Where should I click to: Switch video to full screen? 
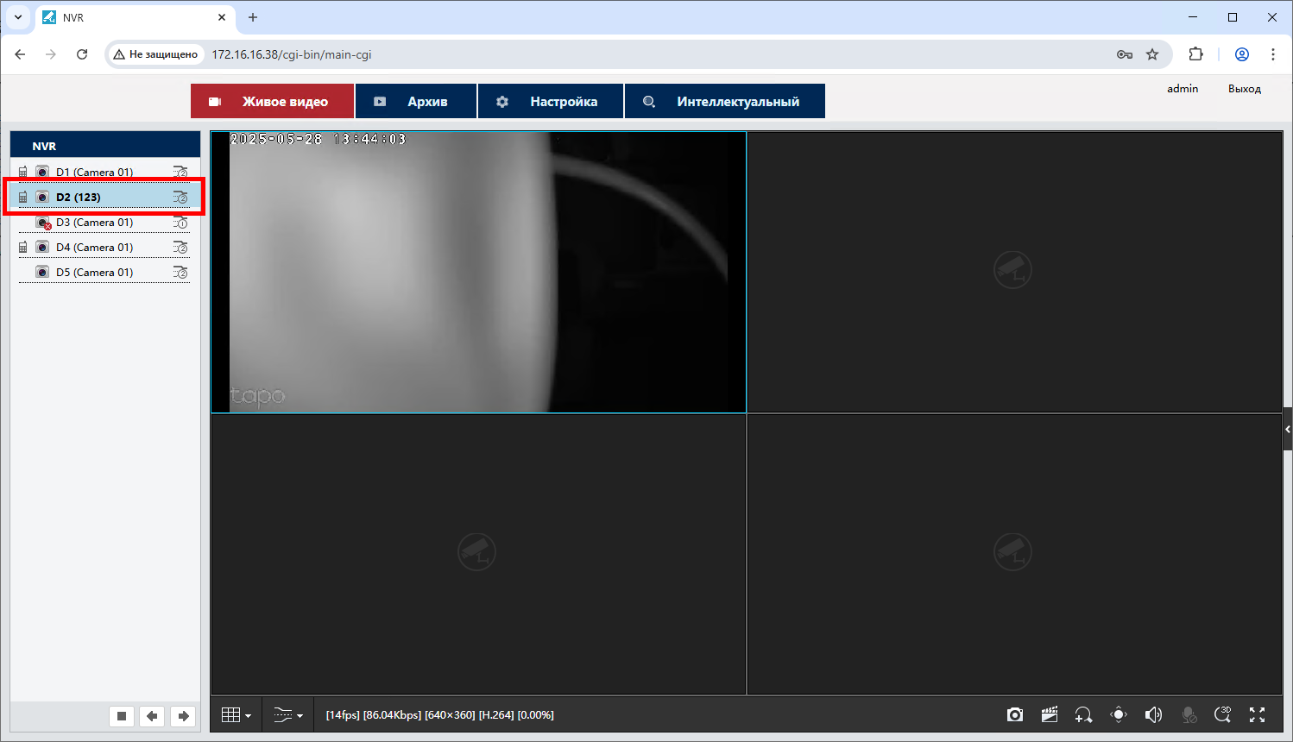click(1257, 714)
